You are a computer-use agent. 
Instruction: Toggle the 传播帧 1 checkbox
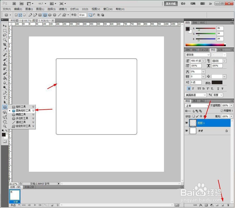222,111
